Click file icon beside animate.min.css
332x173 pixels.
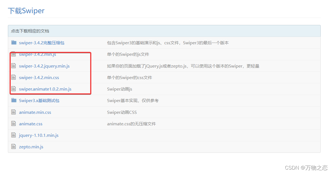tap(14, 112)
